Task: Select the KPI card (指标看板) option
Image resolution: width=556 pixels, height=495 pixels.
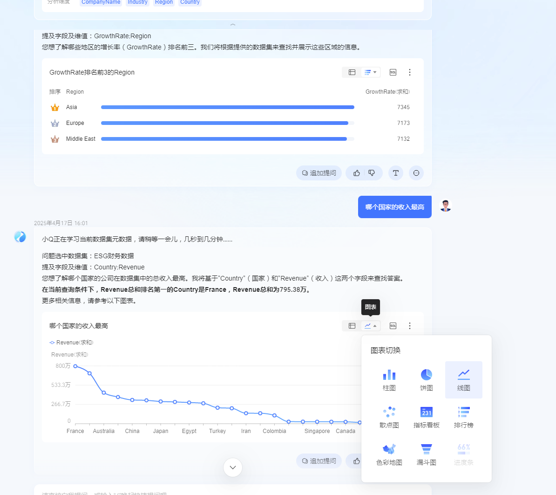Action: click(426, 417)
